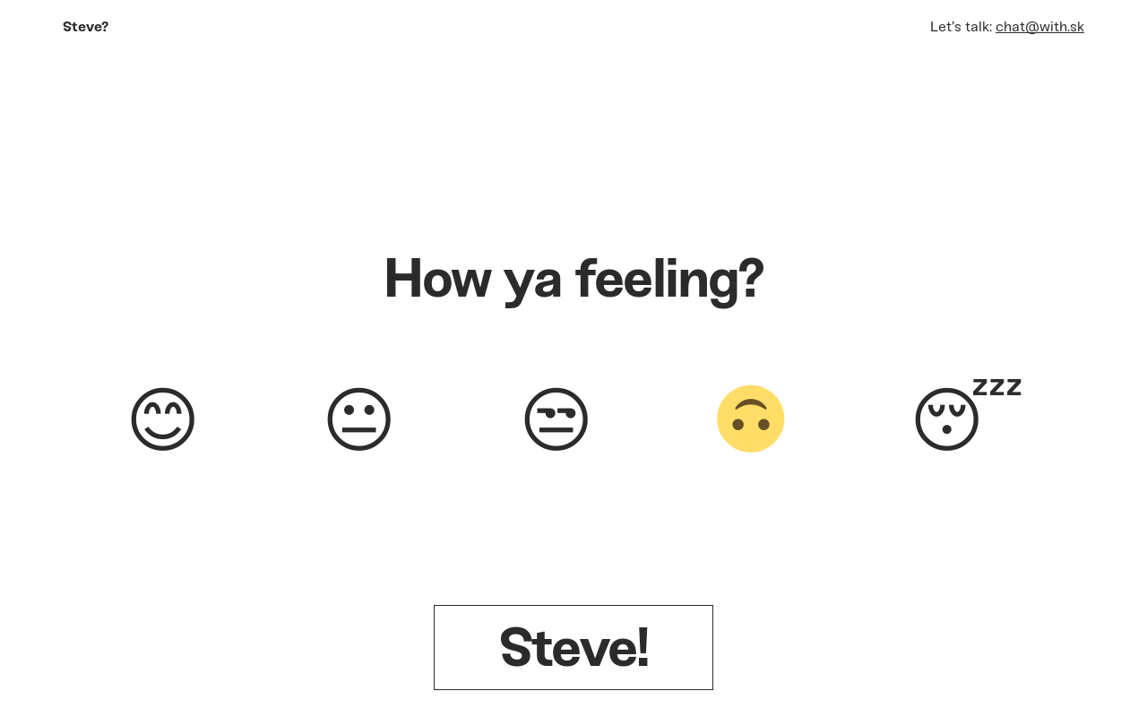Choose the face with the raised eyebrow line
Image resolution: width=1147 pixels, height=717 pixels.
(x=556, y=419)
